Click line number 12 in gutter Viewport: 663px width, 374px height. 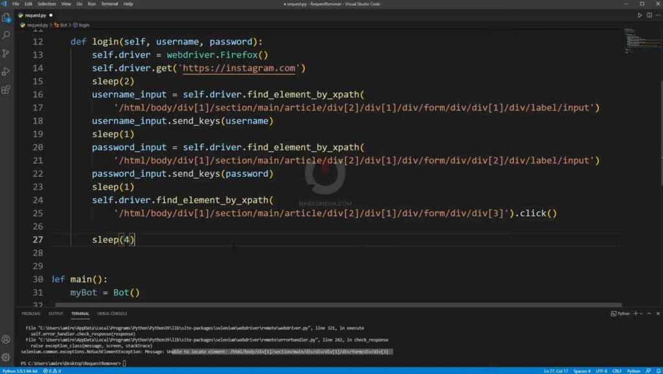tap(38, 41)
